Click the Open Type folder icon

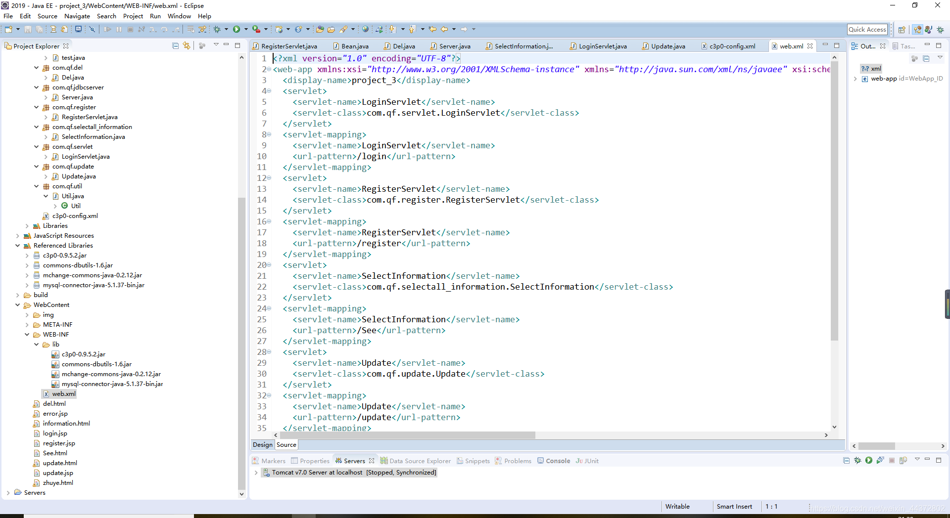(x=320, y=30)
